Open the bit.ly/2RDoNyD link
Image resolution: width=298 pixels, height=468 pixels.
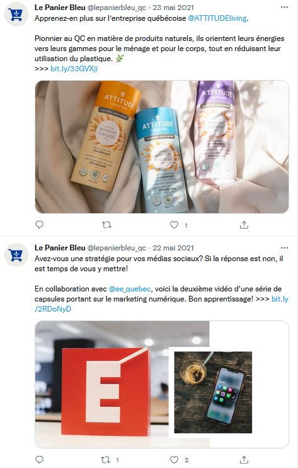(53, 309)
